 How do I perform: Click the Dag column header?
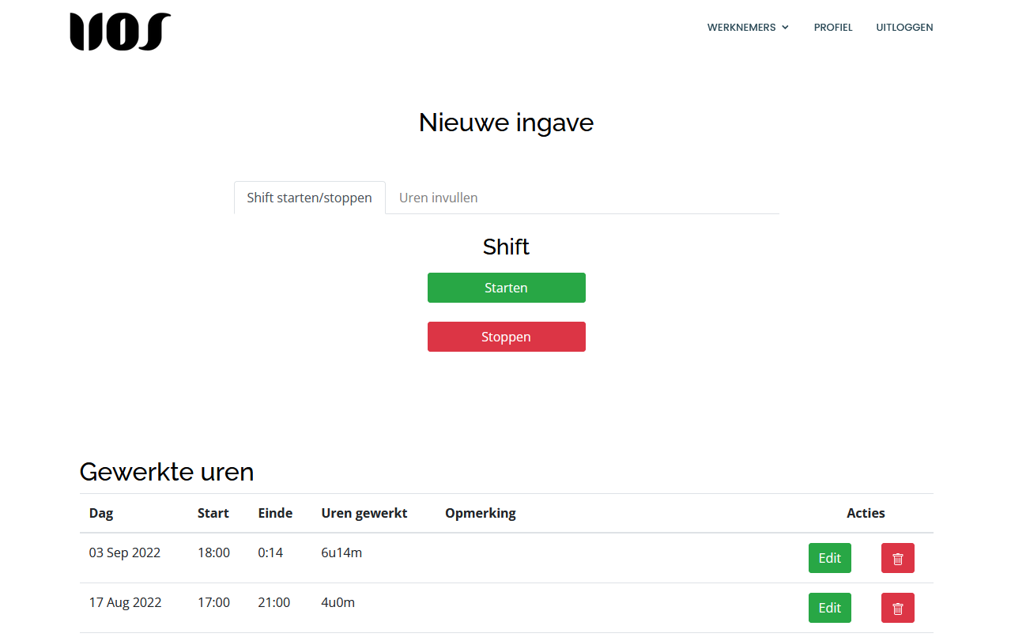tap(101, 513)
